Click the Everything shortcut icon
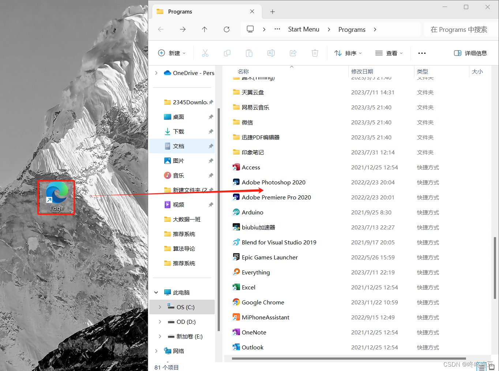 (236, 272)
